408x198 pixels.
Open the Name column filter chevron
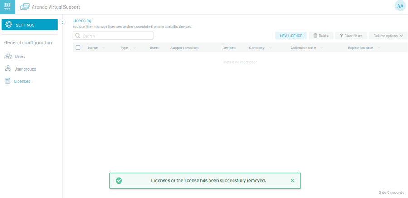(x=104, y=48)
